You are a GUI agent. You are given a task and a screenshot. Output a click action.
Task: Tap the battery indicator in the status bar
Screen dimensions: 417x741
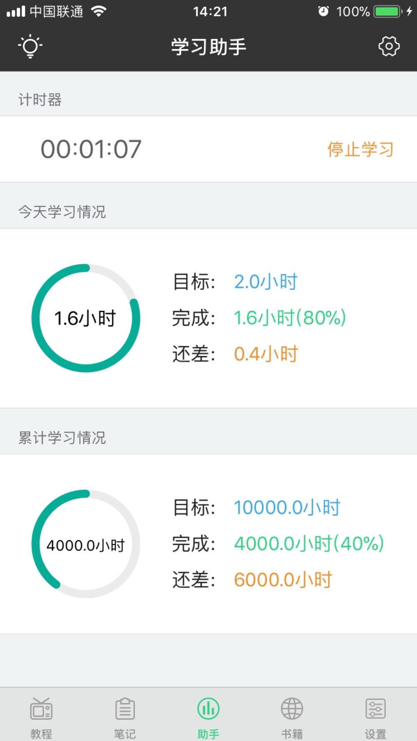click(388, 11)
